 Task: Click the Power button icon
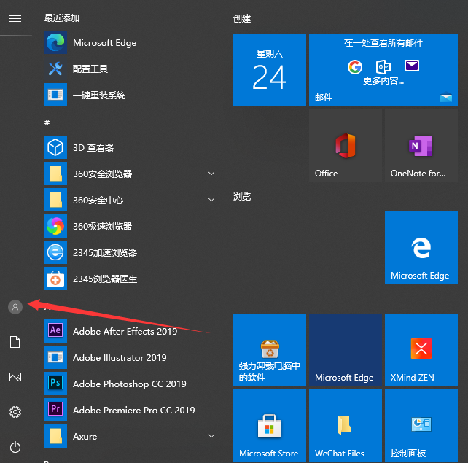(15, 447)
